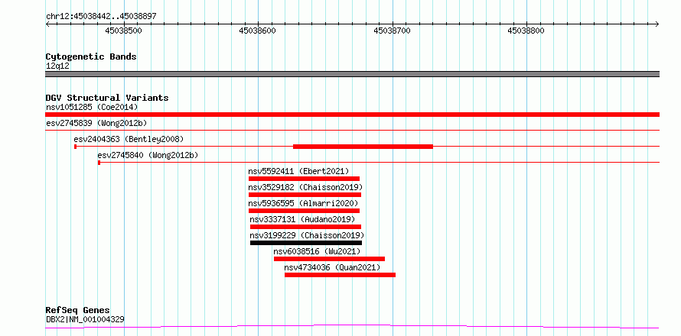Select the thick red esv2404363 segment bar

363,147
